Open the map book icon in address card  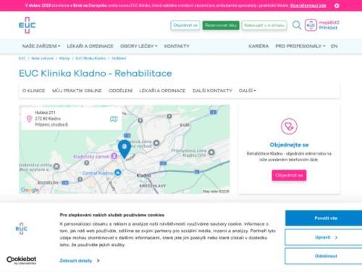114,119
